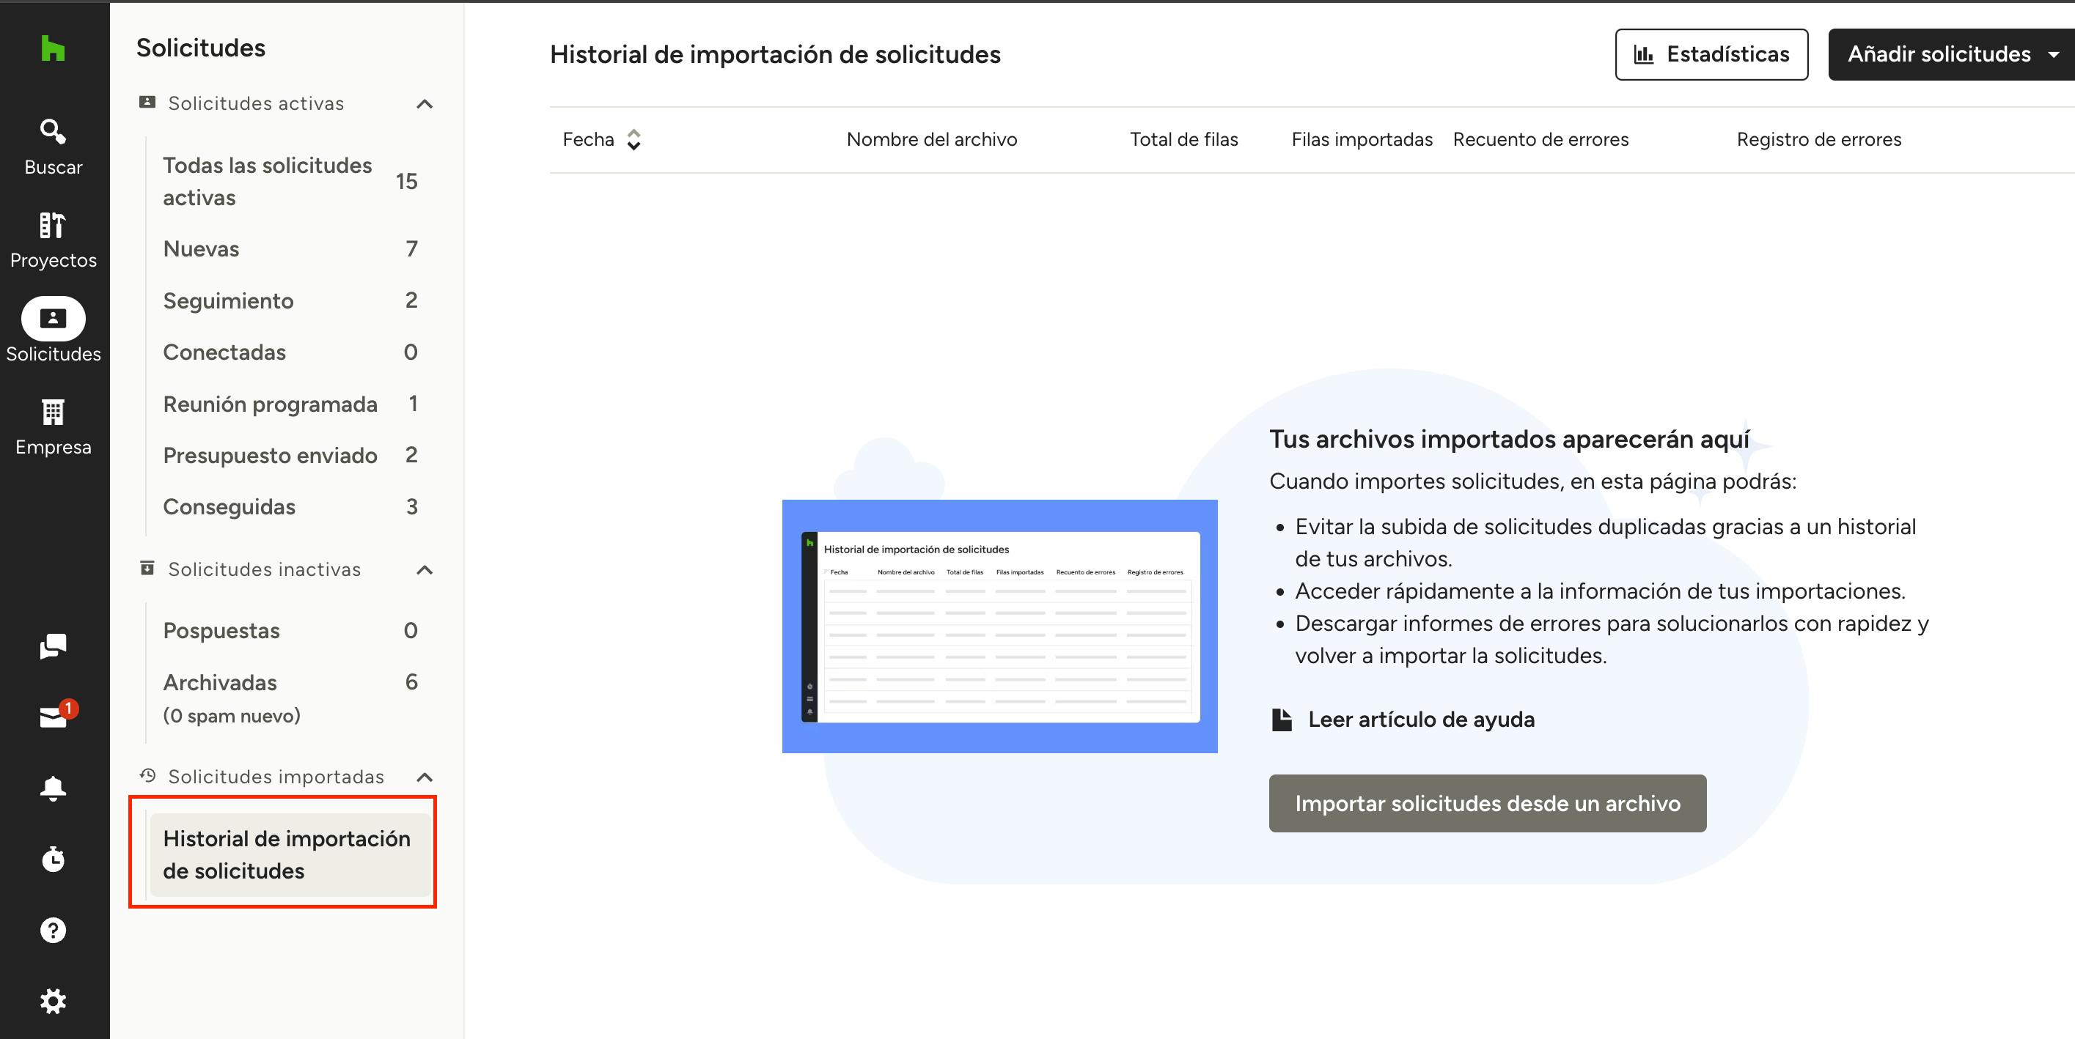
Task: Click Importar solicitudes desde un archivo
Action: (1487, 803)
